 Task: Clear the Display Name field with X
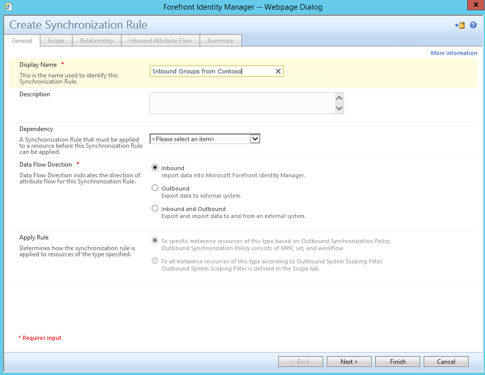click(278, 71)
